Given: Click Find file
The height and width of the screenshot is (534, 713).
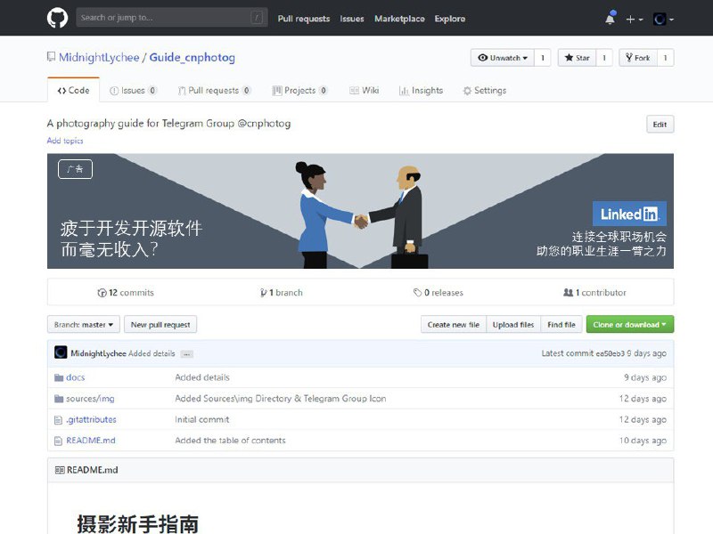Looking at the screenshot, I should pyautogui.click(x=561, y=325).
